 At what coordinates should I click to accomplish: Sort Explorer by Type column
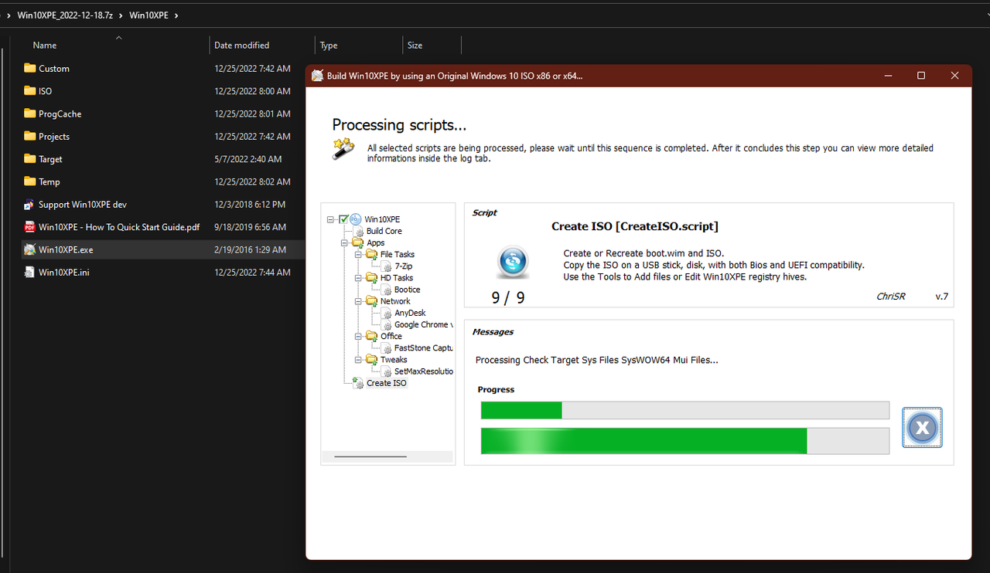[329, 46]
